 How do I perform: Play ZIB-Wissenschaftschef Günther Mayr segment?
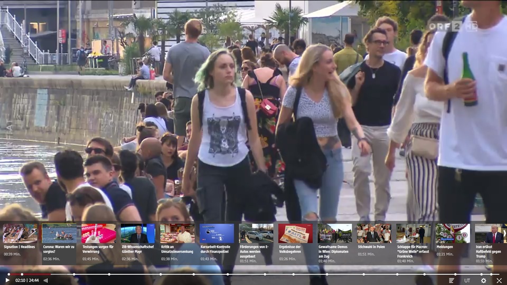coord(138,233)
